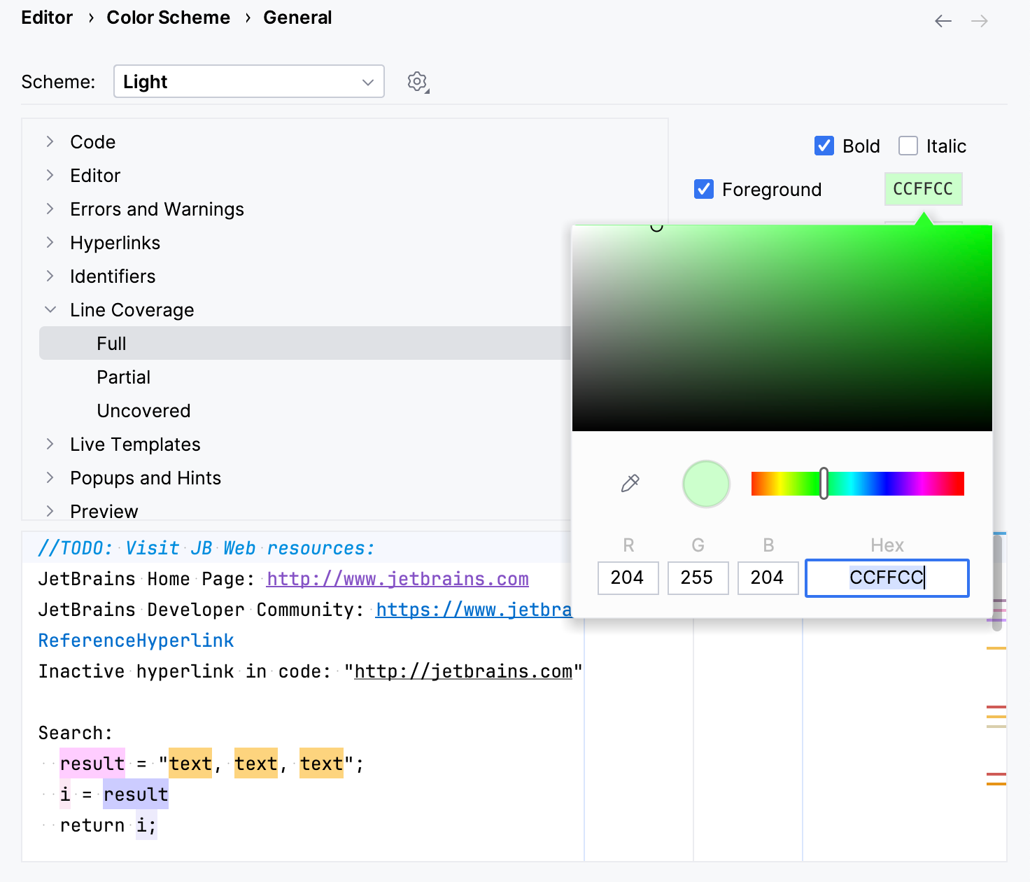The width and height of the screenshot is (1030, 882).
Task: Select the Partial coverage tree item
Action: point(123,377)
